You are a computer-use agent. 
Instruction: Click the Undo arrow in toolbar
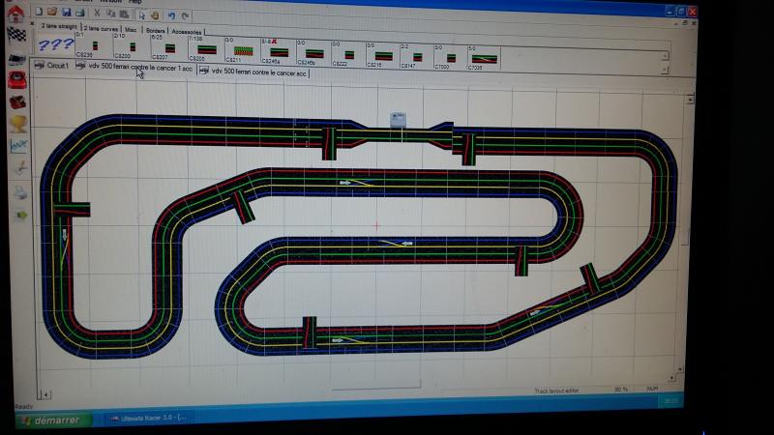click(x=171, y=14)
